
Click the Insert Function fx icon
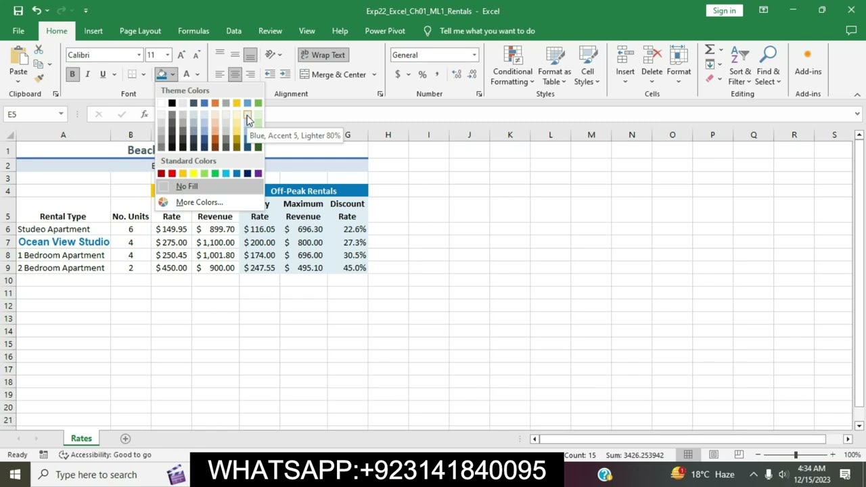[144, 114]
